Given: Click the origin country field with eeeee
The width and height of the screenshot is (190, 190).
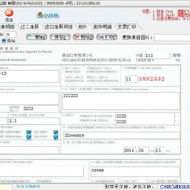Looking at the screenshot, I should click(x=135, y=172).
